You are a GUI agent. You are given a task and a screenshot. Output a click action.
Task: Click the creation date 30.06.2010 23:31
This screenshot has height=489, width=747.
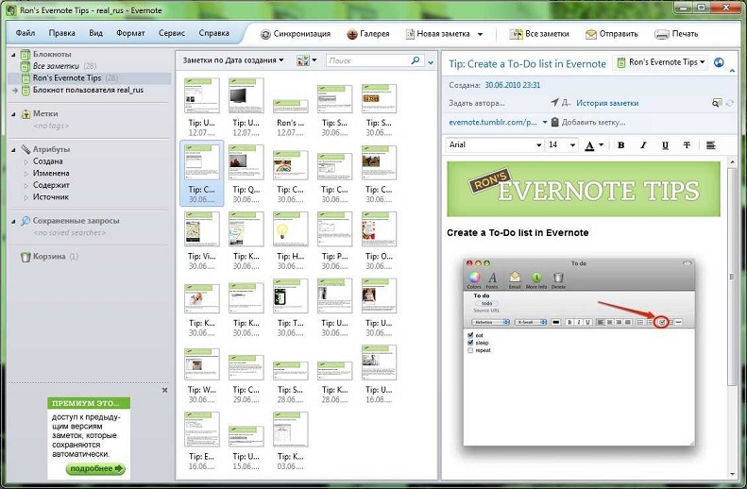[x=513, y=85]
